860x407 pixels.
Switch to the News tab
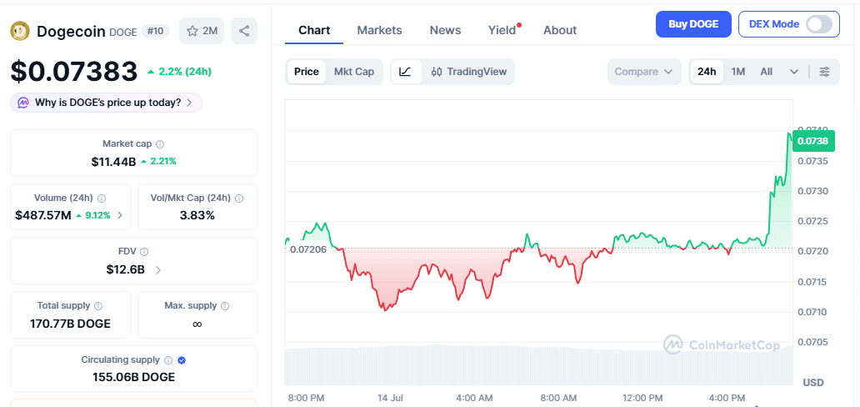tap(445, 30)
